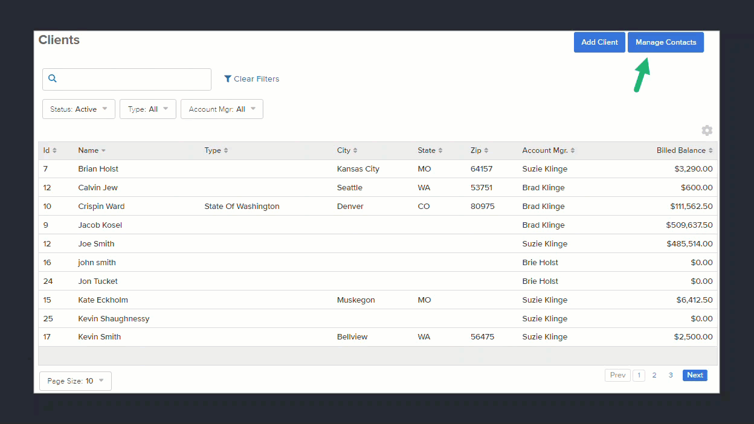Open the Type: All filter dropdown
Viewport: 754px width, 424px height.
(148, 109)
